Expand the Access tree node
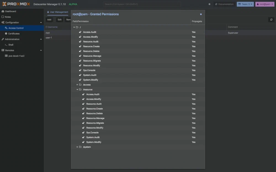Screen dimensions: 276x172 click(77, 84)
